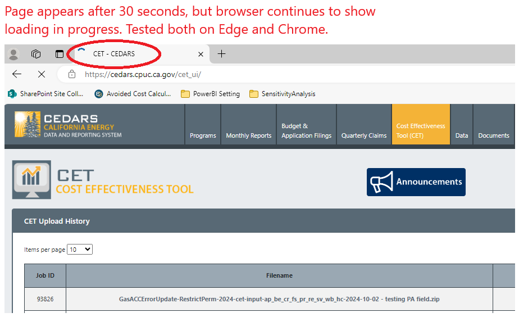The height and width of the screenshot is (317, 519).
Task: Stop loading the page
Action: pyautogui.click(x=42, y=74)
